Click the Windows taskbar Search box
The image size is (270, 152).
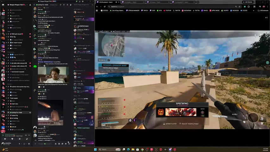tap(110, 149)
